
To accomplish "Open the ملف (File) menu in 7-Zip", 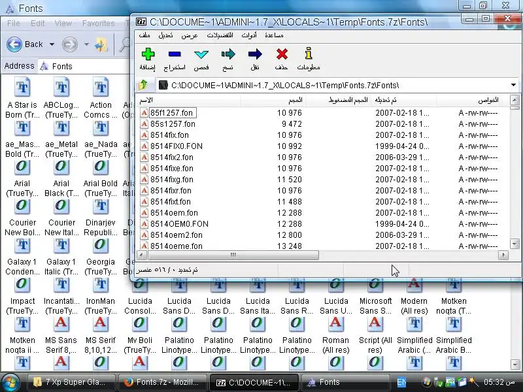I will point(144,35).
